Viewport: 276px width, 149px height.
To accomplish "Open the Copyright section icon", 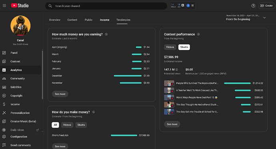I will [4, 96].
